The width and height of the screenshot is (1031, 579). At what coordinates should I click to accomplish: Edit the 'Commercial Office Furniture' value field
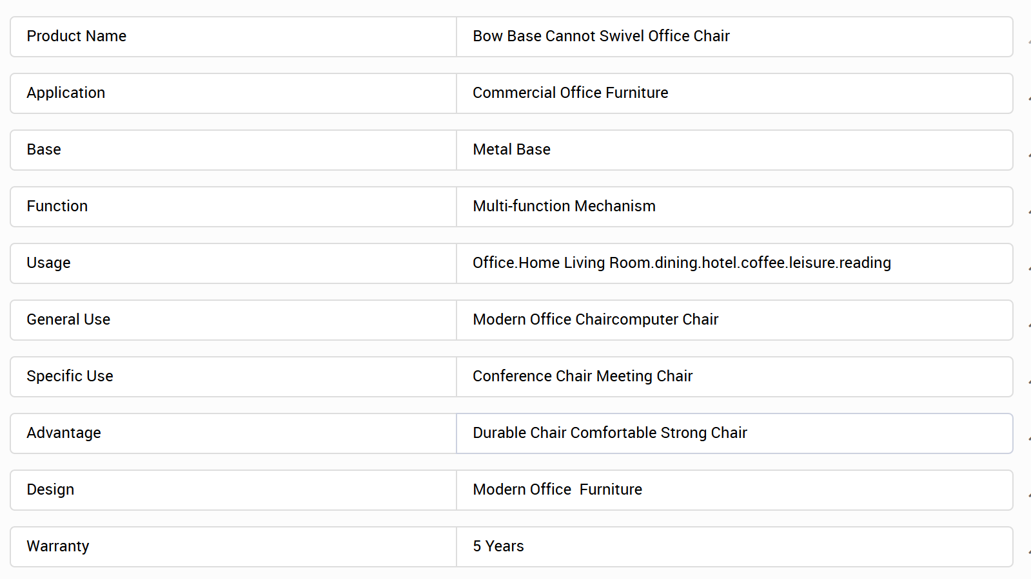734,93
